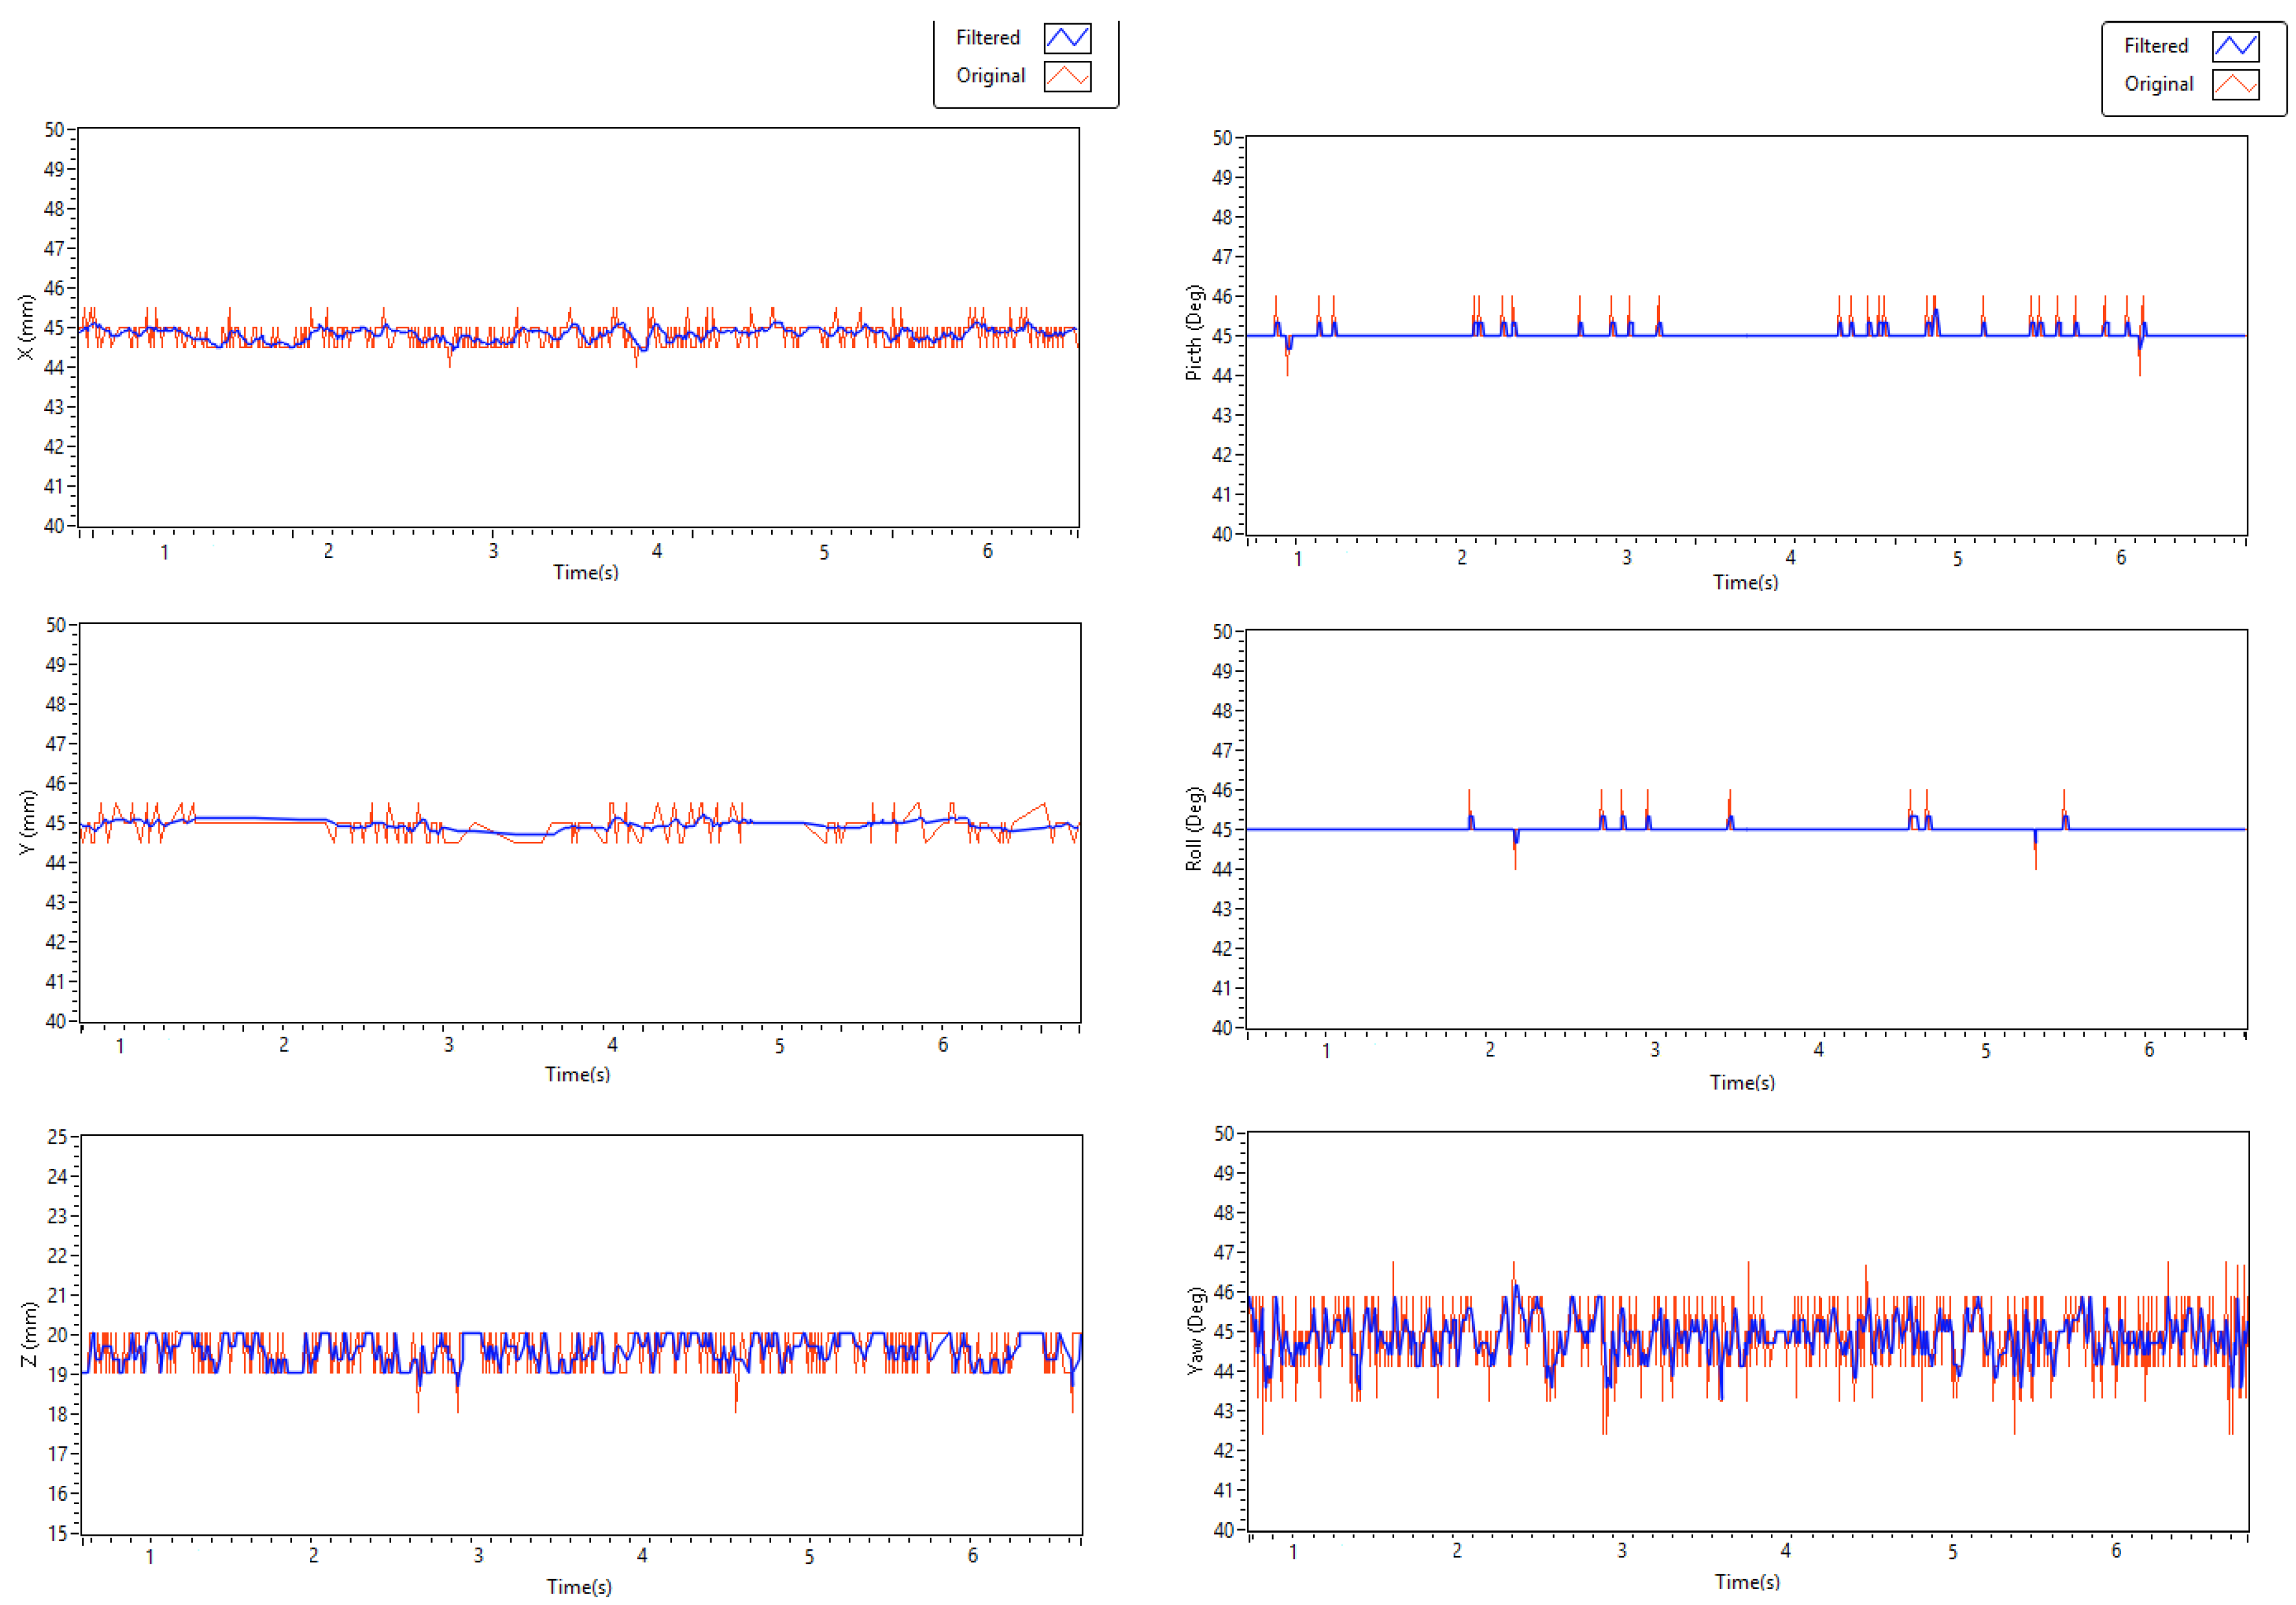Select the Filtered label in the right legend
2296x1605 pixels.
tap(2156, 46)
